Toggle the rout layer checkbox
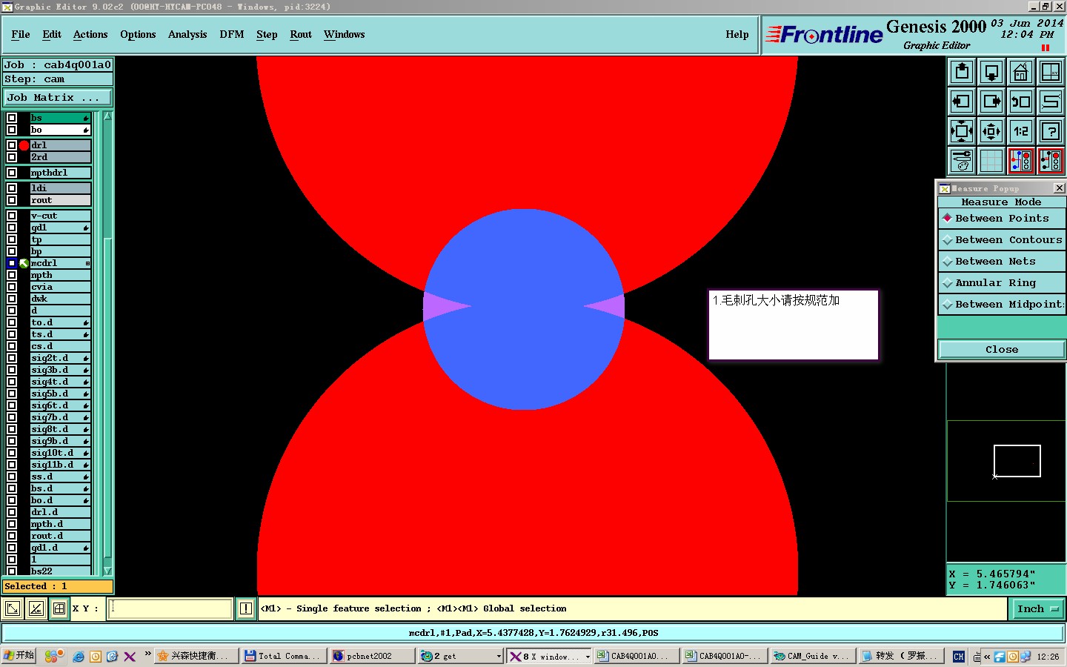Image resolution: width=1067 pixels, height=667 pixels. (12, 200)
